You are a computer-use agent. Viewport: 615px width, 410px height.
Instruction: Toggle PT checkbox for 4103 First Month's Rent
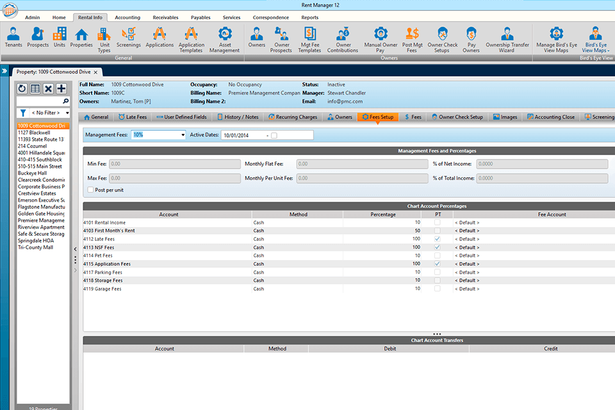pos(438,231)
